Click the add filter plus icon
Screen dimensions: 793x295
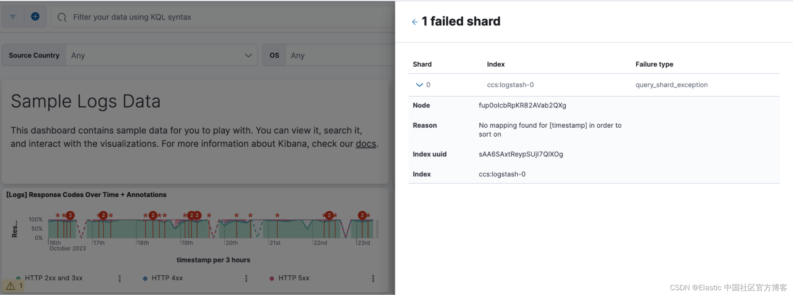pos(35,17)
